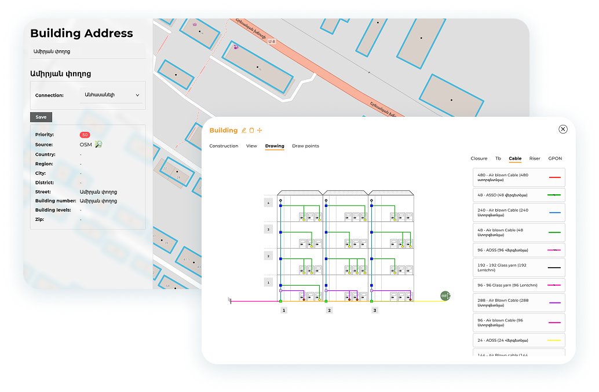Viewport: 599px width, 392px height.
Task: Click the blue swatch of 240 Air blown Cable
Action: tap(554, 213)
